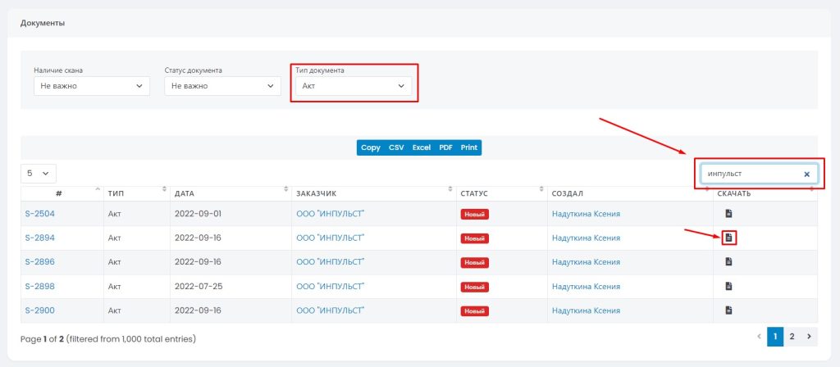Download the document file for S-2898

(728, 287)
